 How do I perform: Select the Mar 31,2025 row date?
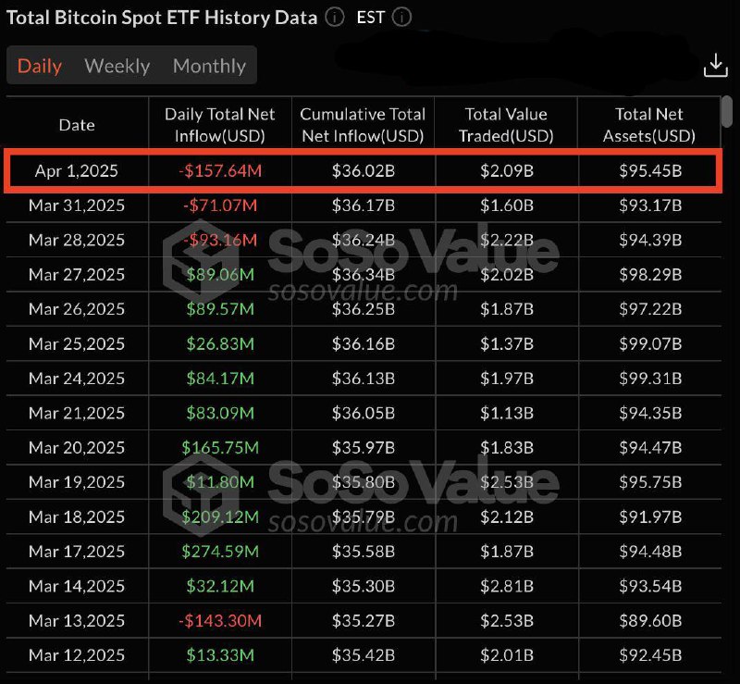tap(77, 205)
